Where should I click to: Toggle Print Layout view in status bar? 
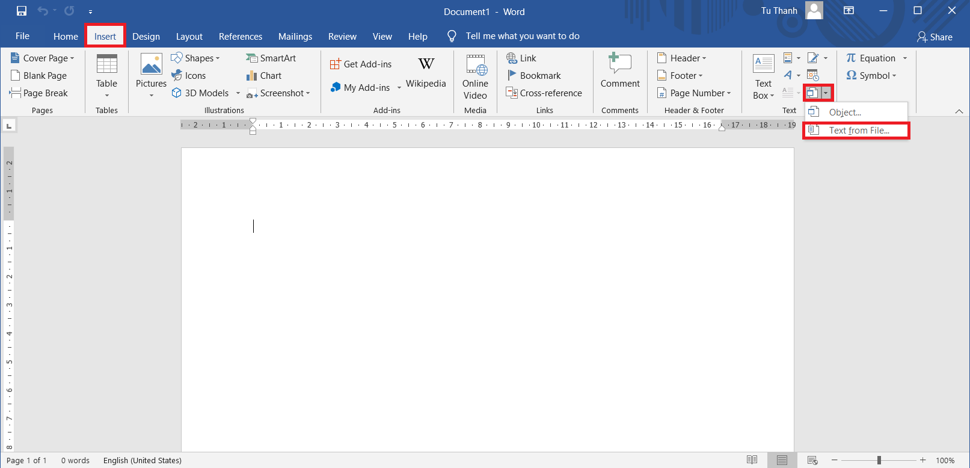782,460
